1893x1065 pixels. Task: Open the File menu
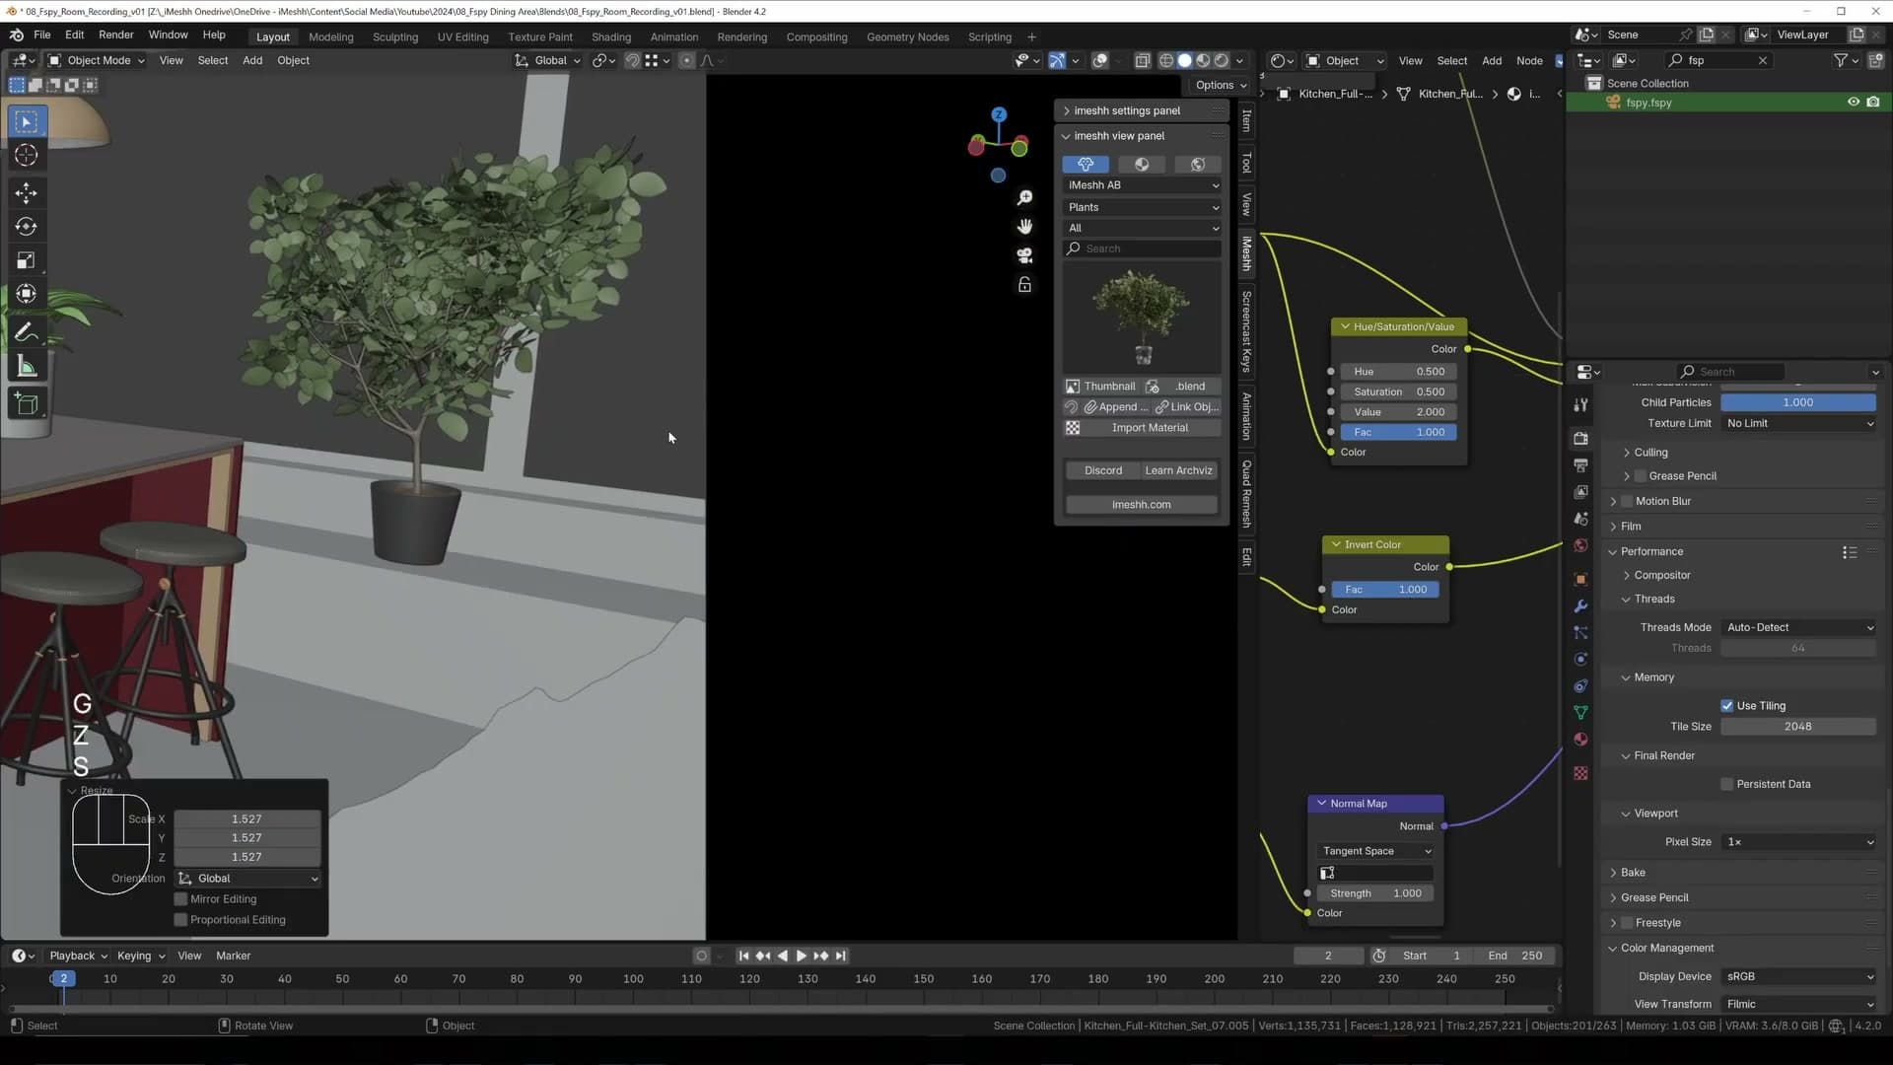pyautogui.click(x=42, y=35)
